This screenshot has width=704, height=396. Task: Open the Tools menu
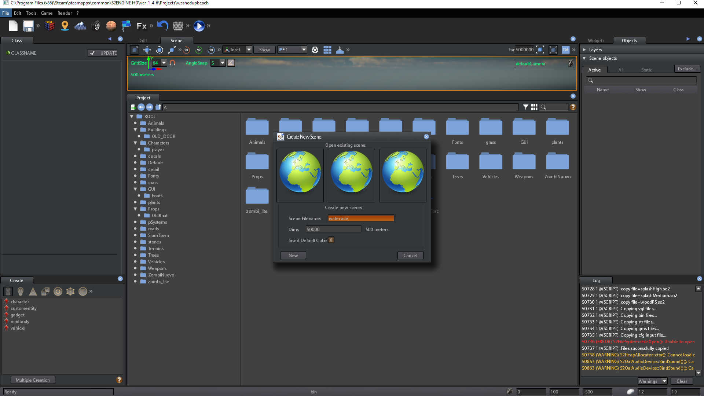pos(31,13)
